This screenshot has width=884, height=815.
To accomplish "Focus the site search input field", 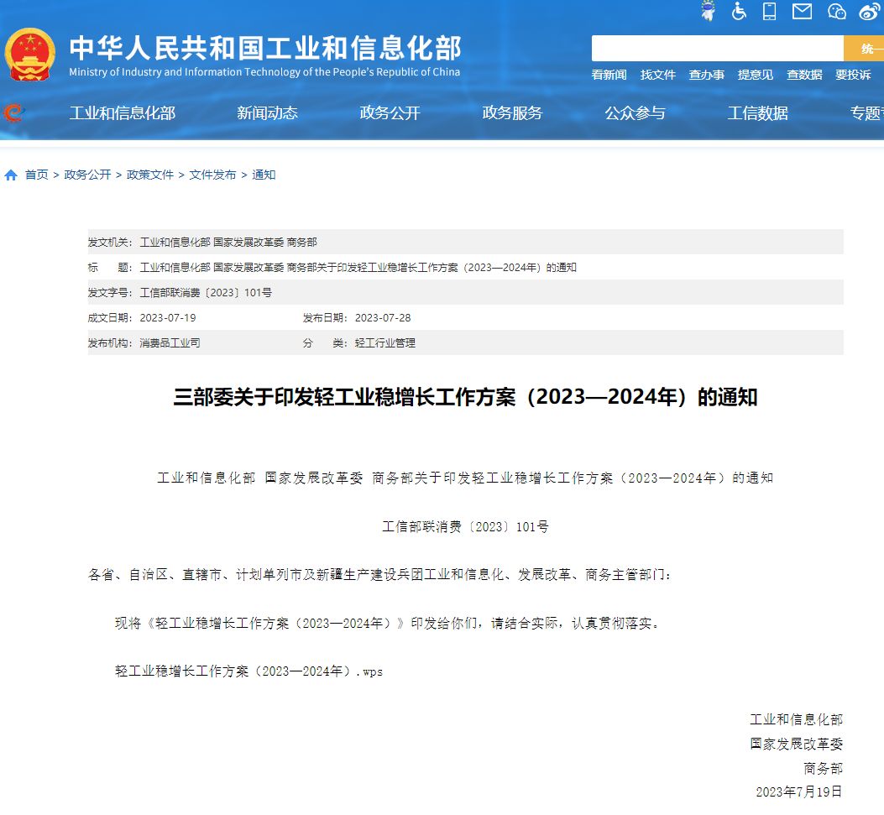I will click(717, 49).
